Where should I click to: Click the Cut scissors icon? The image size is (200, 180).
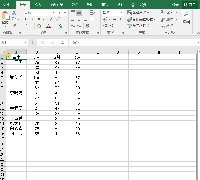pos(14,13)
